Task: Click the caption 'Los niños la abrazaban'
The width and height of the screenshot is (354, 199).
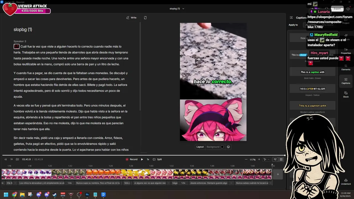Action: coord(41,183)
